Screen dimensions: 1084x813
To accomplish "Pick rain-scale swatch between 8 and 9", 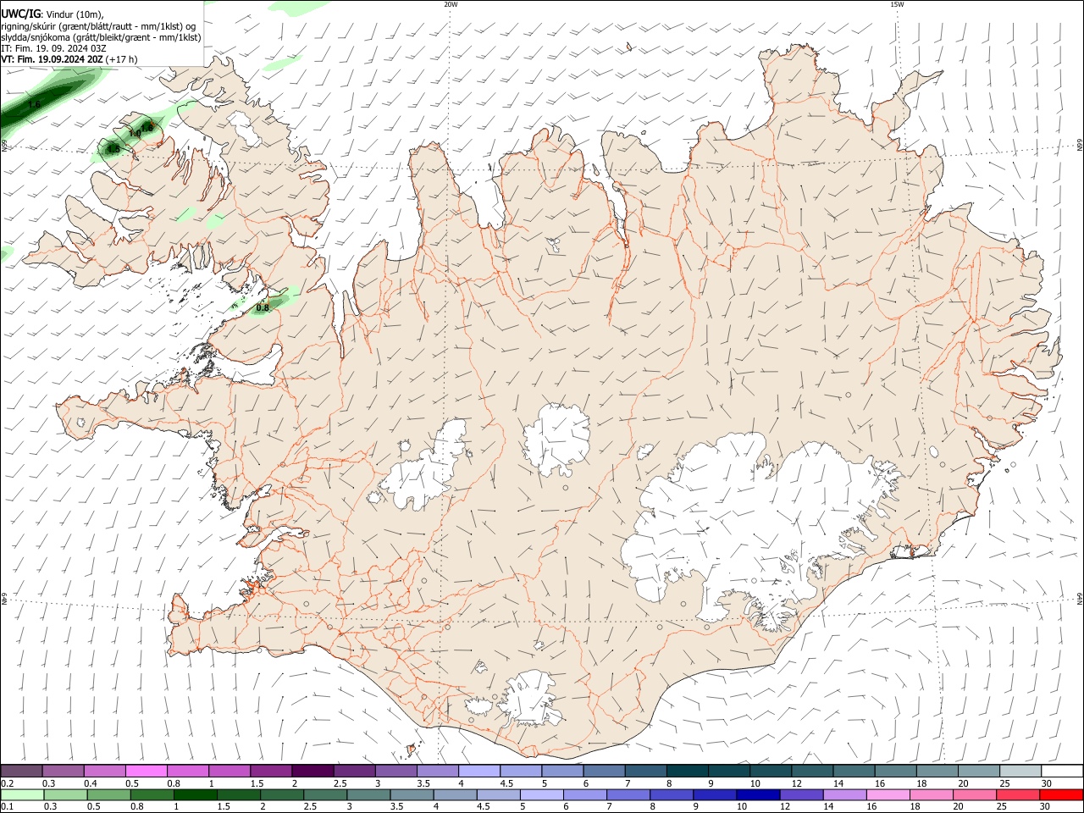I will (x=671, y=794).
